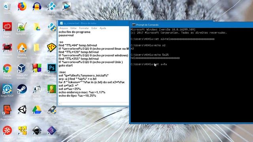Click 'echo fim do programa' line

pyautogui.click(x=74, y=32)
